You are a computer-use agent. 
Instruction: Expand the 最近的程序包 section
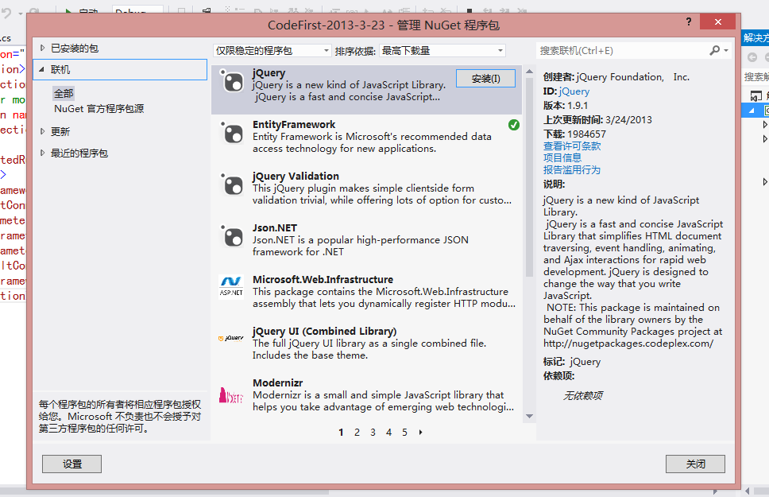point(43,153)
